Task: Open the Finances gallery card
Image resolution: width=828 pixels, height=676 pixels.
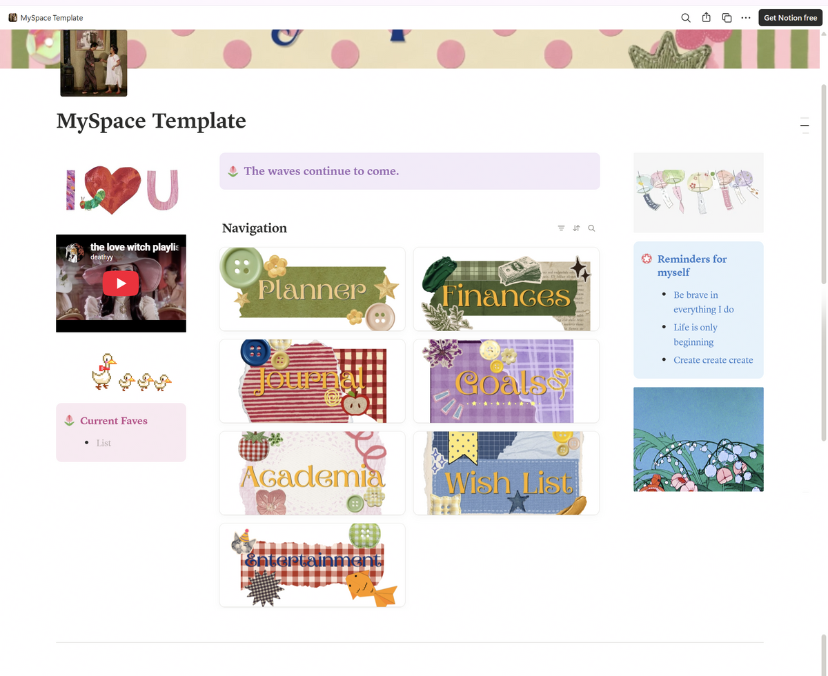Action: click(x=506, y=289)
